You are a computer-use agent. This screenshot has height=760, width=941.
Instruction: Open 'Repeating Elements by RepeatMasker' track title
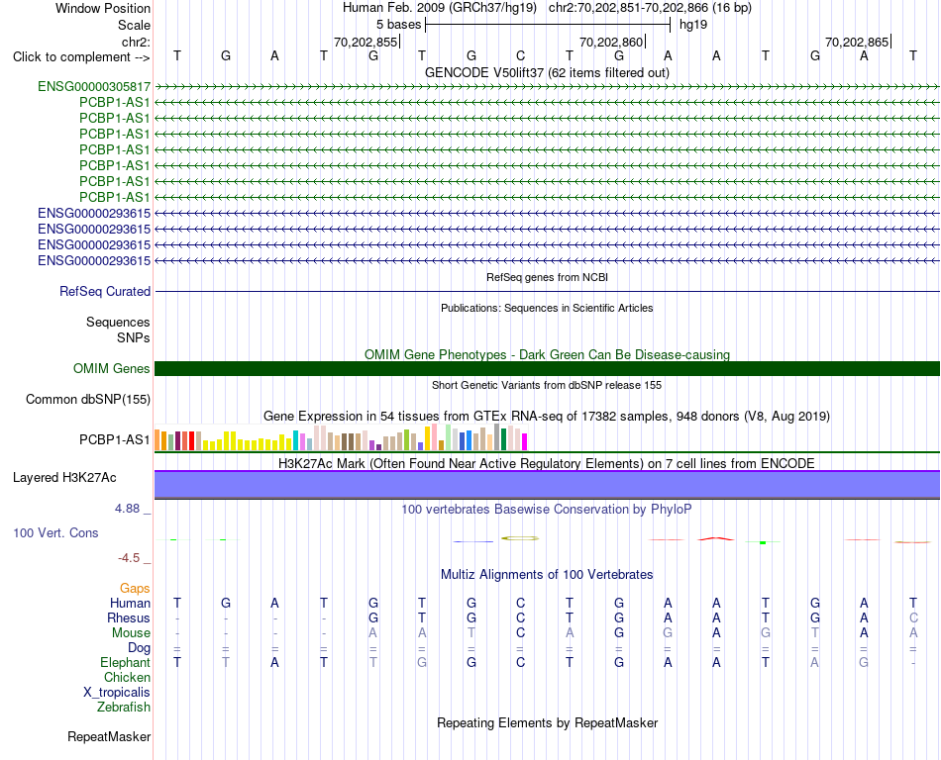tap(547, 722)
